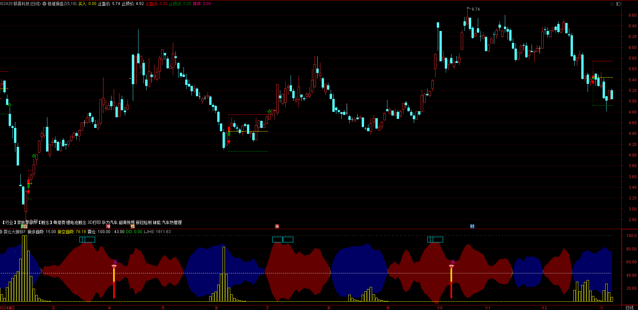Click the green down arrow near 4.00 level

pyautogui.click(x=34, y=156)
